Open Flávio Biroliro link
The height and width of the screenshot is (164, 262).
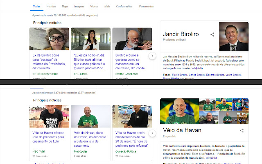pos(180,75)
